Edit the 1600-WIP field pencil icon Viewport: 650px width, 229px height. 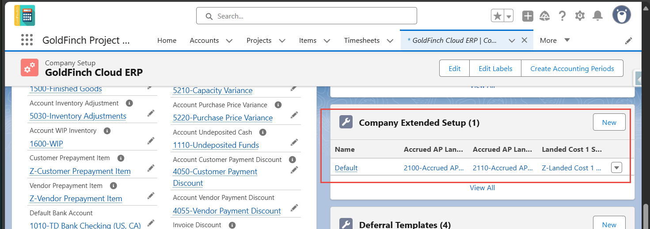[151, 141]
